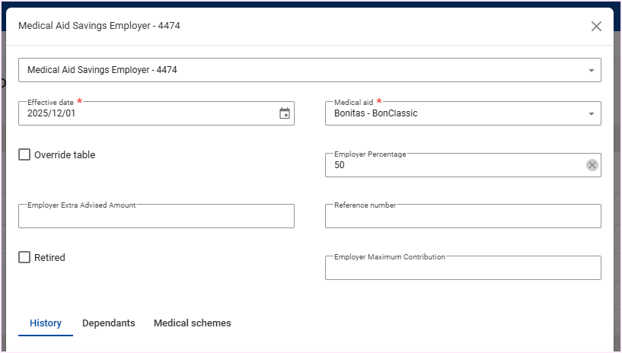Click the Medical Aid Savings Employer combo text
The image size is (622, 353).
(x=102, y=70)
